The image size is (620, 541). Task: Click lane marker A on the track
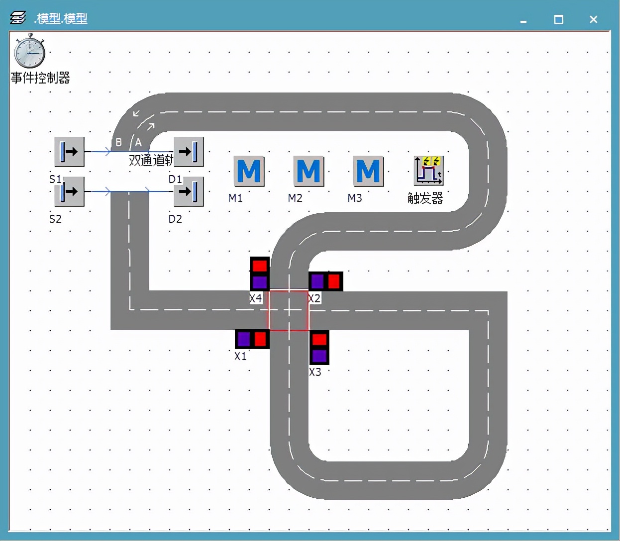pos(138,143)
